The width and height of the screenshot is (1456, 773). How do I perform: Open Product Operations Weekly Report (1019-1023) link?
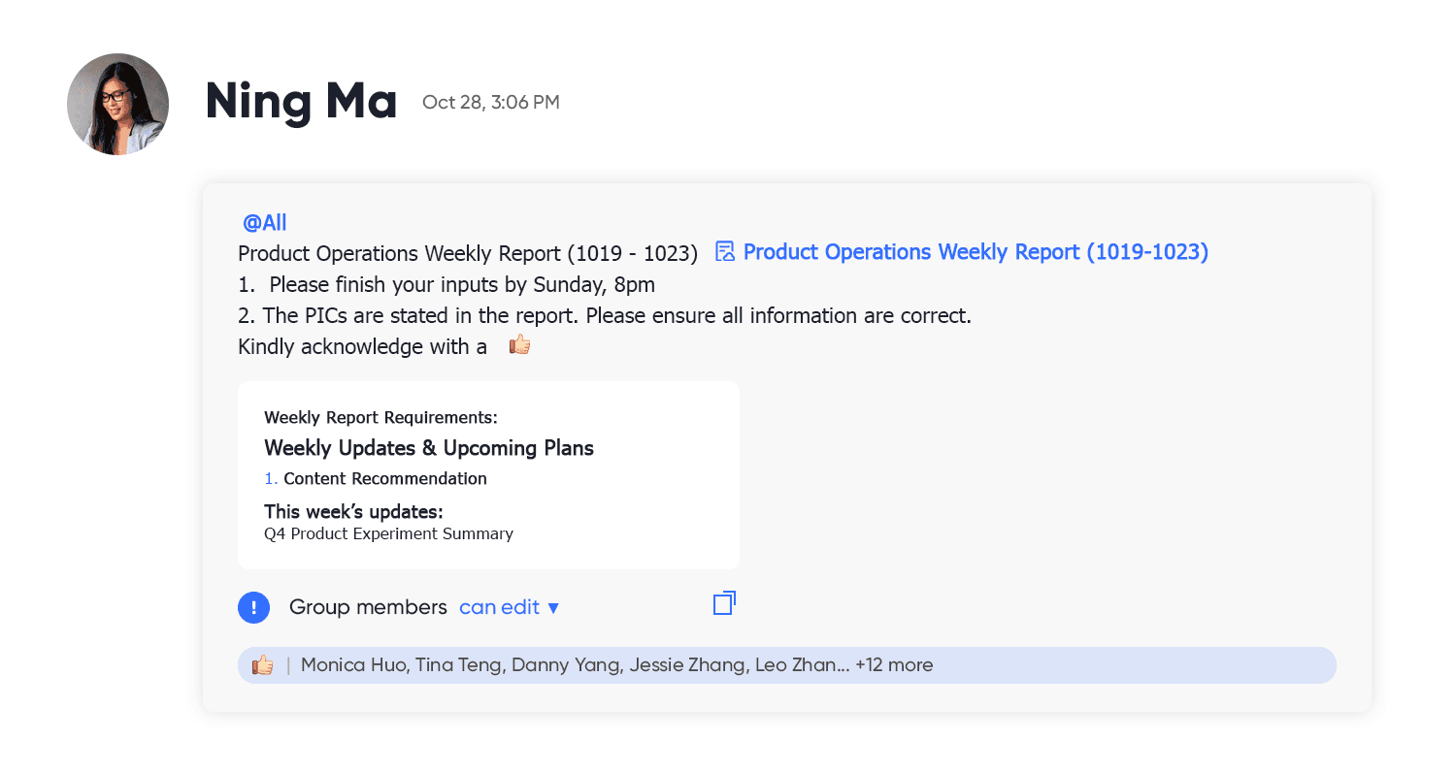[x=976, y=252]
